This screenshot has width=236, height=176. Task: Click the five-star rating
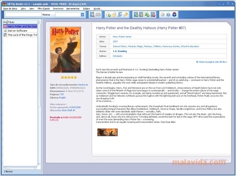pos(69,77)
